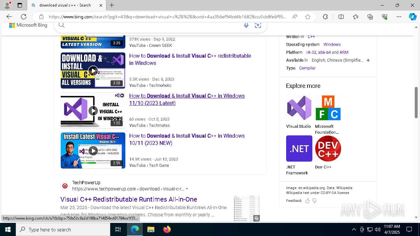Open Dev-C++ explore tile
Image resolution: width=420 pixels, height=236 pixels.
point(328,152)
